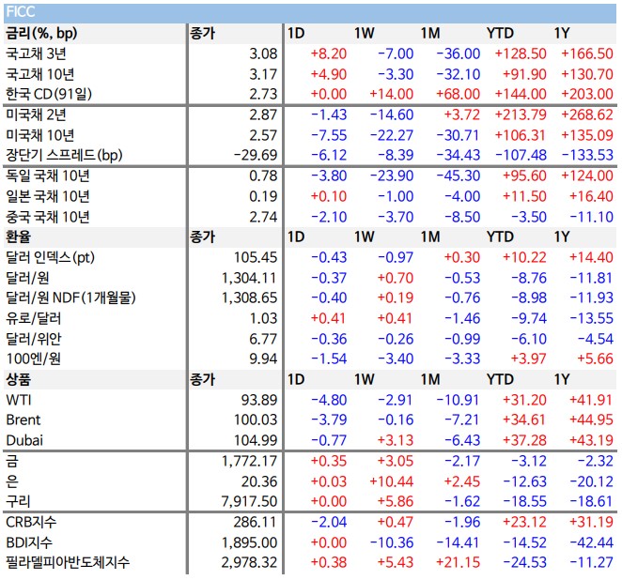Click 한국 CD 1M change +68.00
This screenshot has height=580, width=622.
[458, 94]
